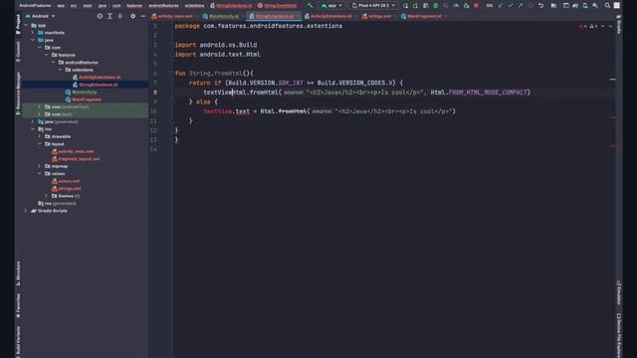The width and height of the screenshot is (637, 358).
Task: Expand the java (generated) folder
Action: click(x=33, y=121)
